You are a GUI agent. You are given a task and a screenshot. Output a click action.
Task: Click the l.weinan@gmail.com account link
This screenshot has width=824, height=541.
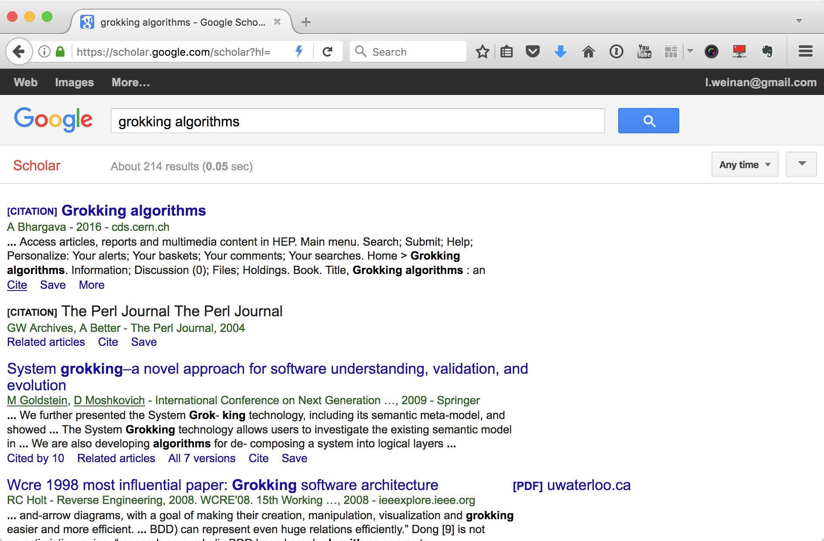coord(761,82)
